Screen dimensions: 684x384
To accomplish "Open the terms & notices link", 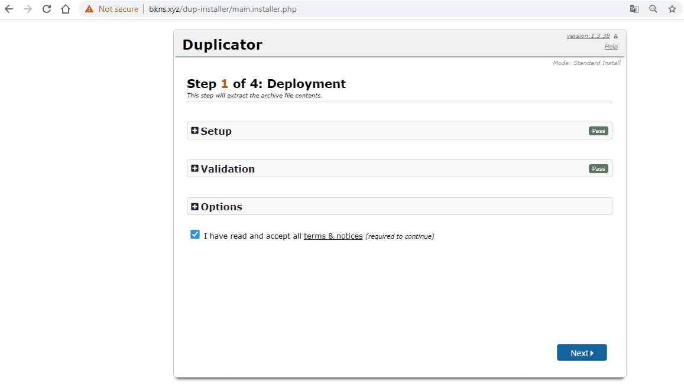I will (x=333, y=236).
